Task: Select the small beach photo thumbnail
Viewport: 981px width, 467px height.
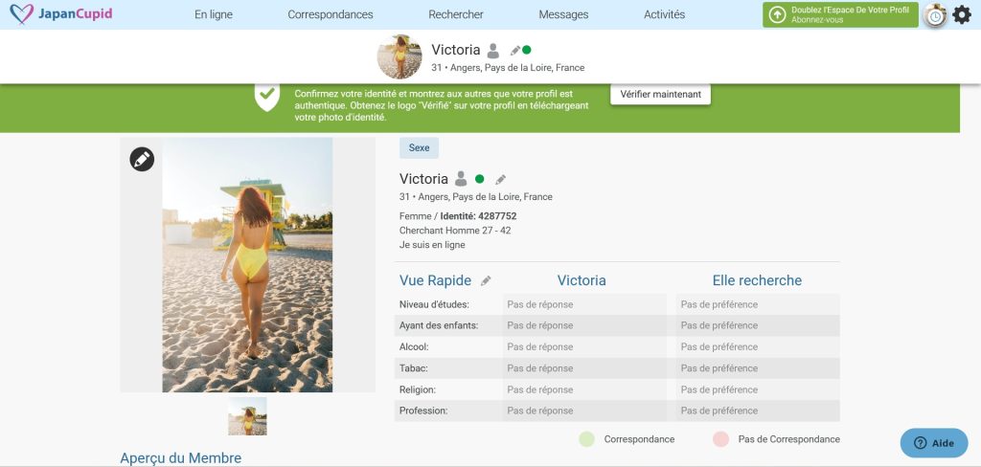Action: coord(247,416)
